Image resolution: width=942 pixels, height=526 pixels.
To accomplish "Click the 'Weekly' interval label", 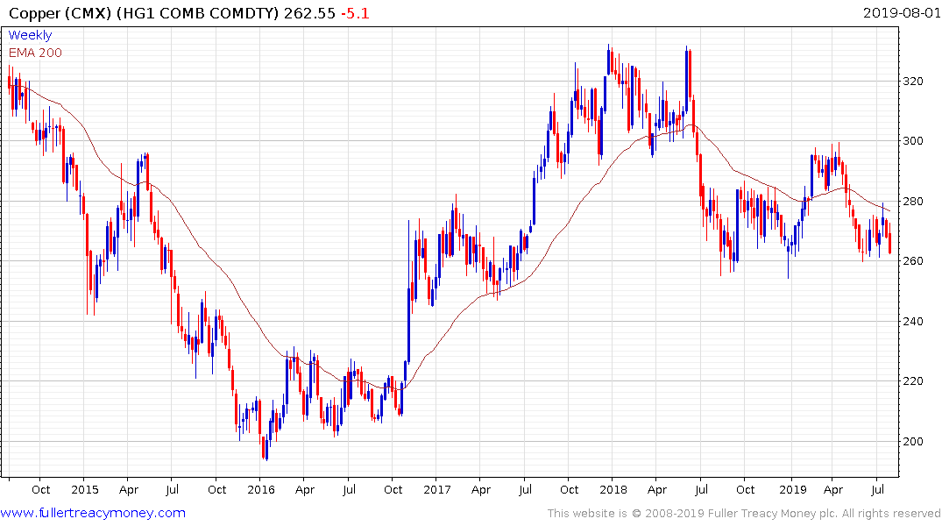I will [30, 35].
